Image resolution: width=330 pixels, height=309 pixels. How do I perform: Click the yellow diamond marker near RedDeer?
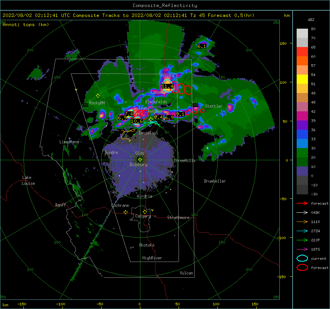pos(151,119)
